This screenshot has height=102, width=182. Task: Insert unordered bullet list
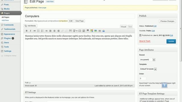[39, 31]
